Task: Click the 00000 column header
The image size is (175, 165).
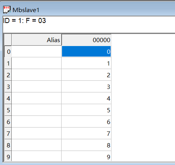Action: (x=87, y=40)
